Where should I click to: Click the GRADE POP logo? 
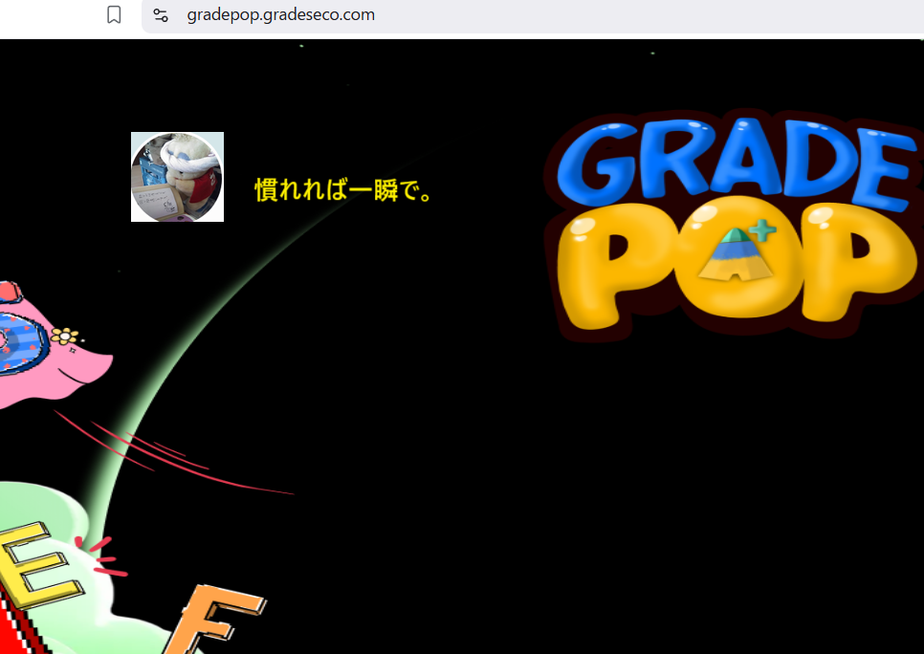click(x=734, y=224)
